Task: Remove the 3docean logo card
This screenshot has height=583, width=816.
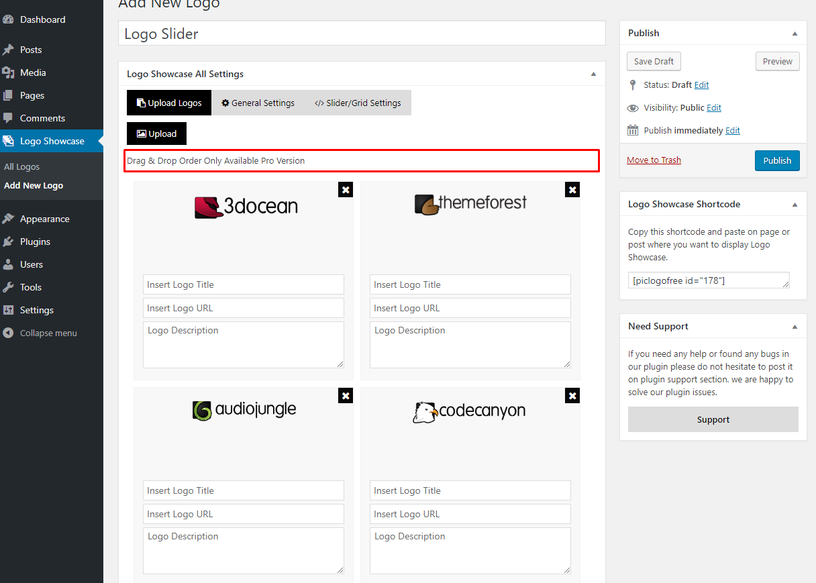Action: tap(346, 190)
